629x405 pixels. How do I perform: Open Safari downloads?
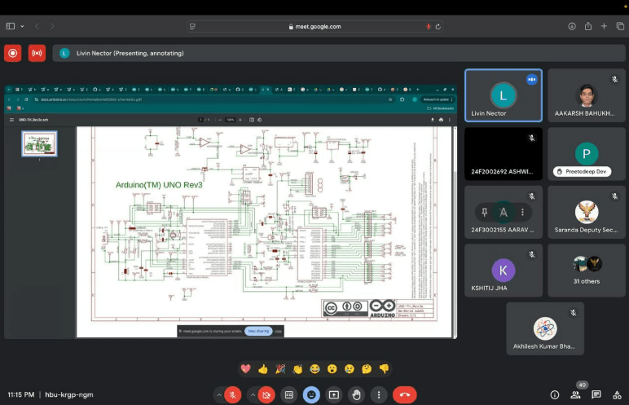(x=572, y=26)
